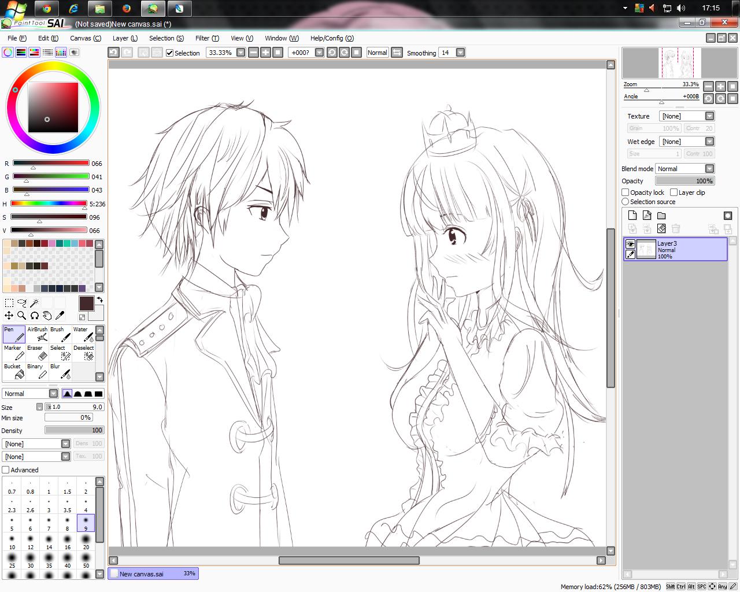Select the Water brush tool
This screenshot has width=740, height=592.
pos(83,334)
